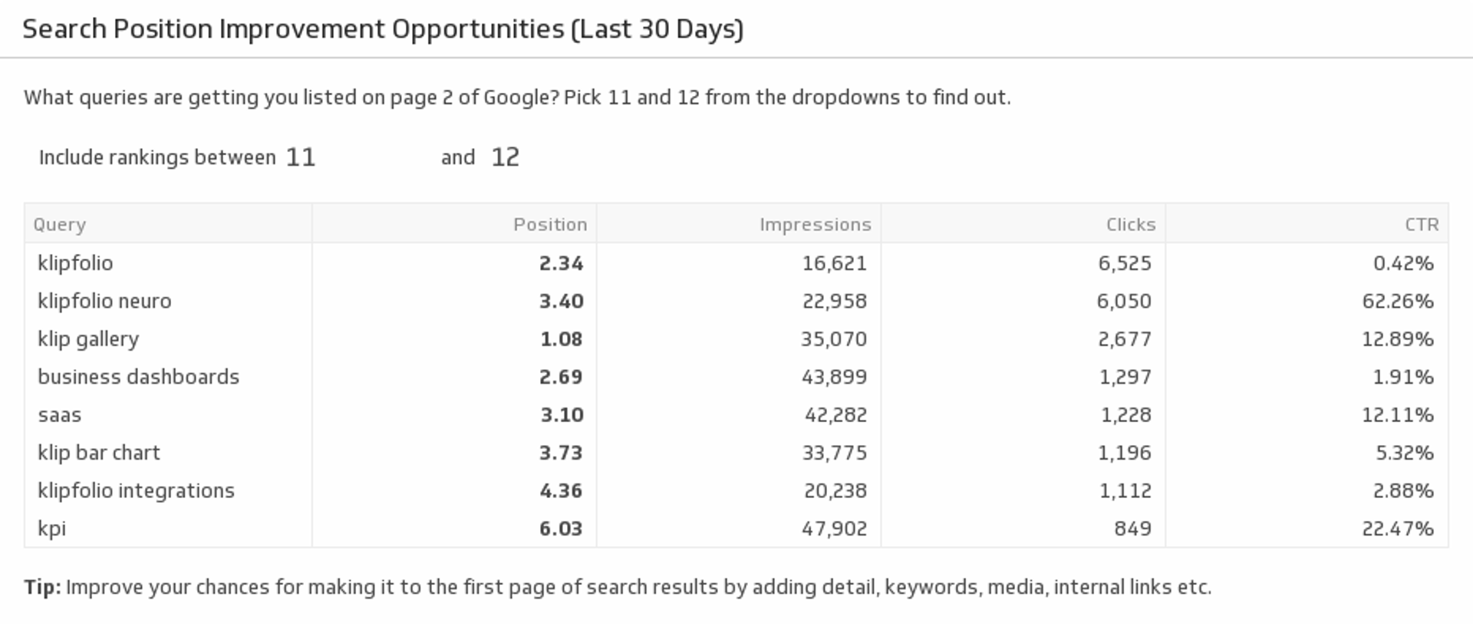Viewport: 1473px width, 624px height.
Task: Select the business dashboards query
Action: coord(138,377)
